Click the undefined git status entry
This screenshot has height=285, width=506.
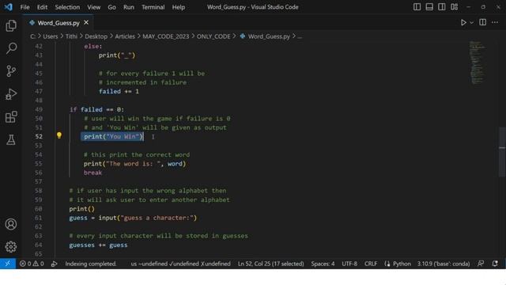coord(180,264)
